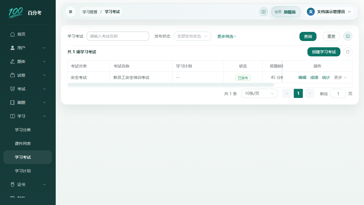Click the 首页 home icon

point(13,34)
